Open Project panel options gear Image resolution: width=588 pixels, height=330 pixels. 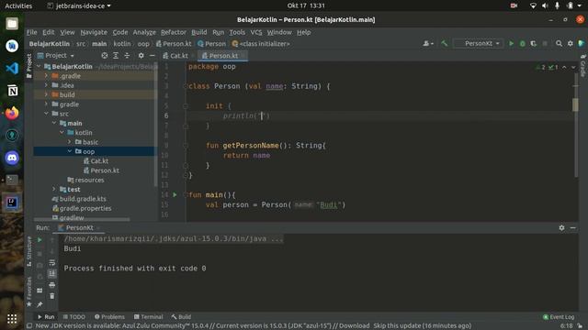coord(141,55)
